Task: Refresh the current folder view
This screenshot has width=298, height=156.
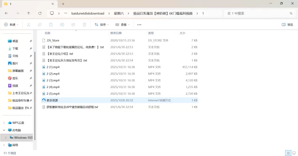Action: tap(40, 13)
